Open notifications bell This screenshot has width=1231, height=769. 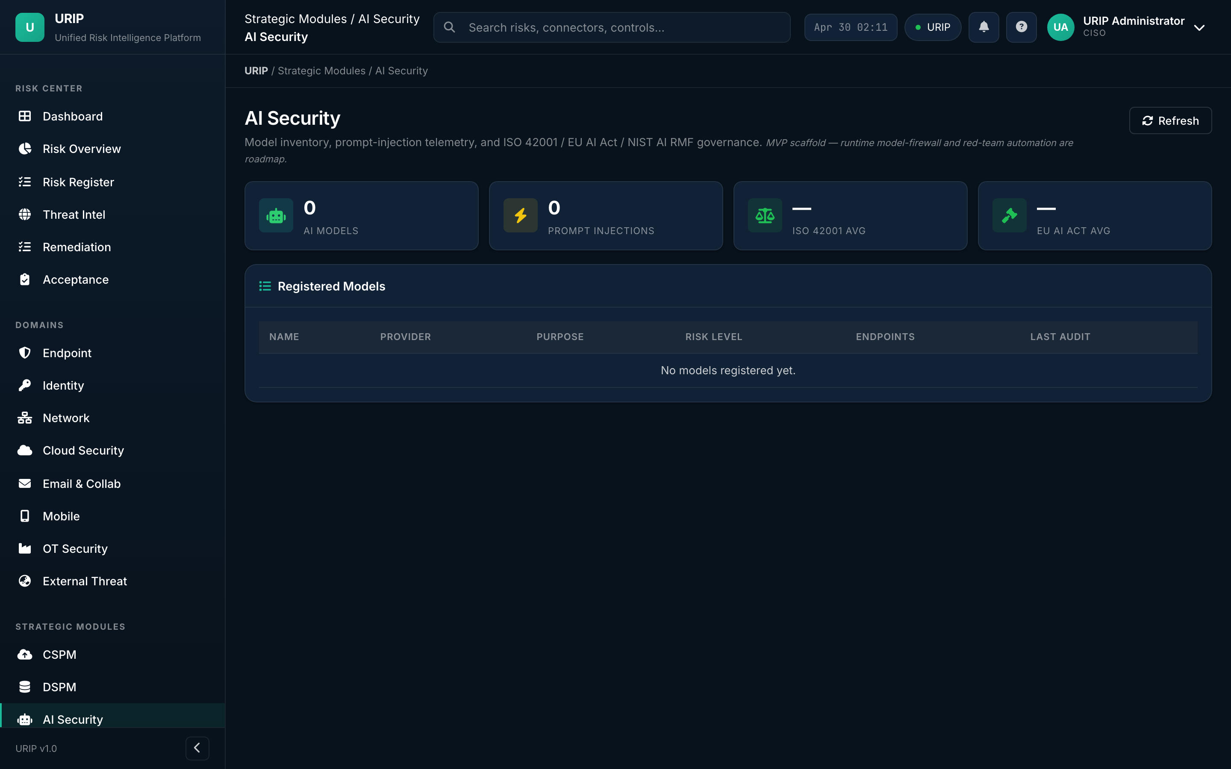(983, 27)
